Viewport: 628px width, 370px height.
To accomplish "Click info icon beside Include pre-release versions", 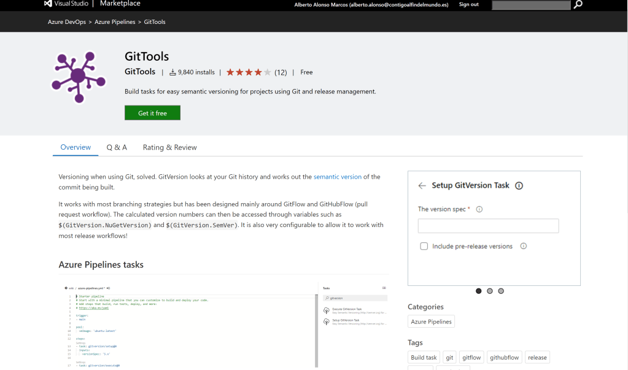I will tap(524, 246).
